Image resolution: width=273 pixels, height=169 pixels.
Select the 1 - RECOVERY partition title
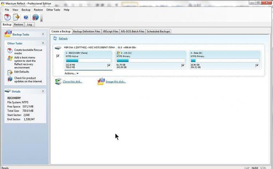[x=76, y=53]
